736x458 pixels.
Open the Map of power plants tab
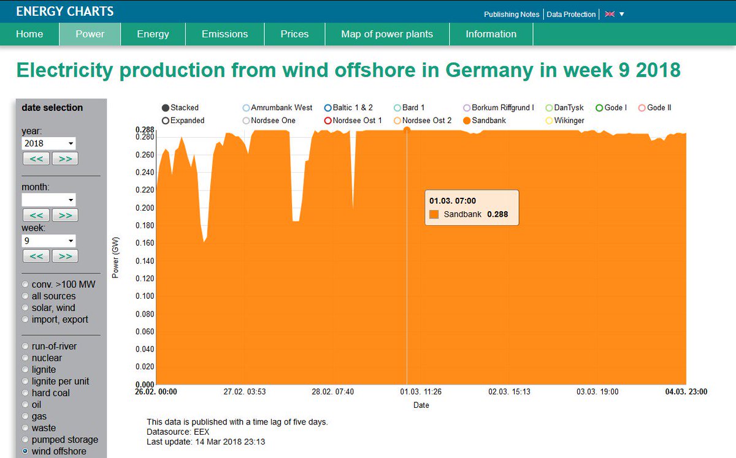pos(387,34)
